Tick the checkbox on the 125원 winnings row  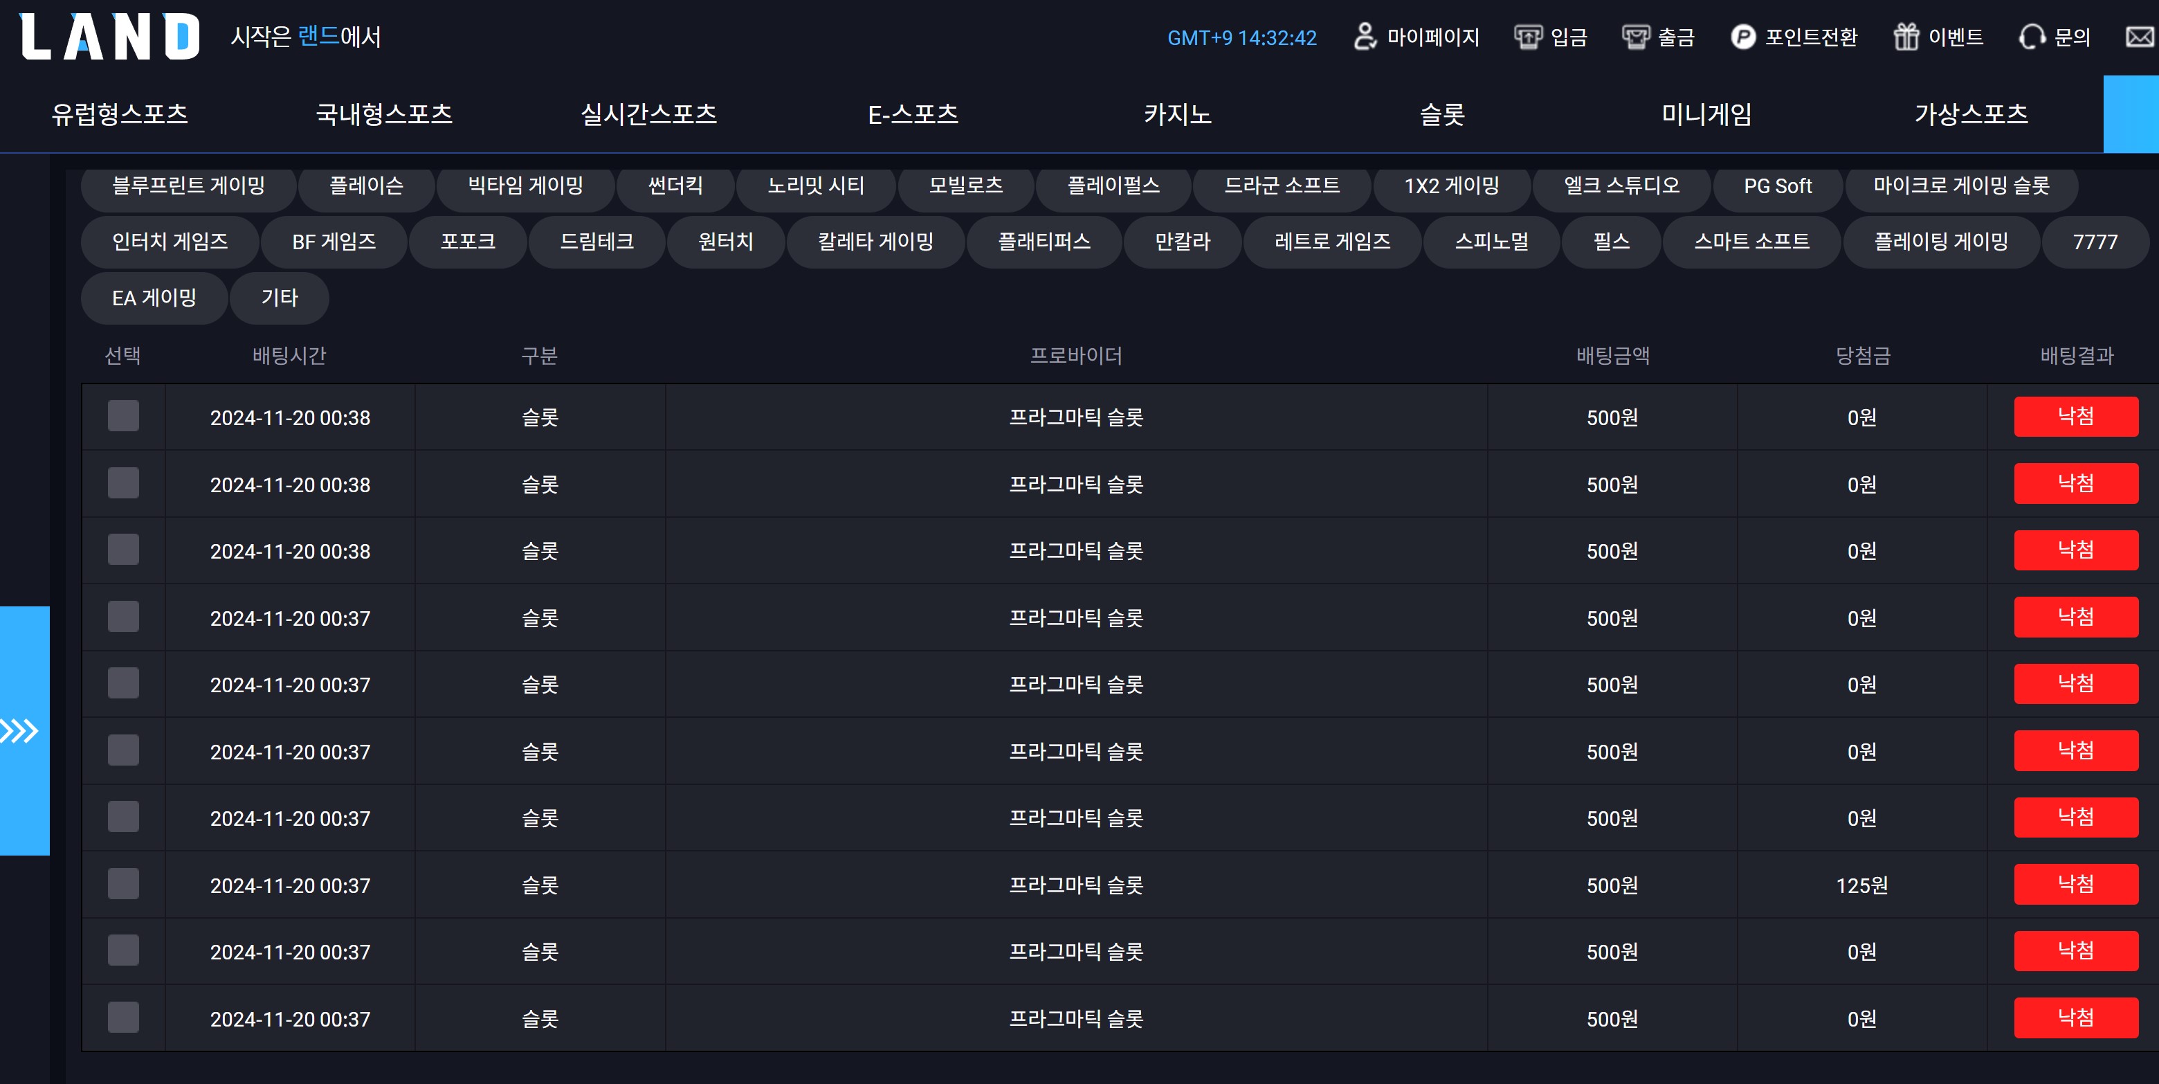pos(123,884)
